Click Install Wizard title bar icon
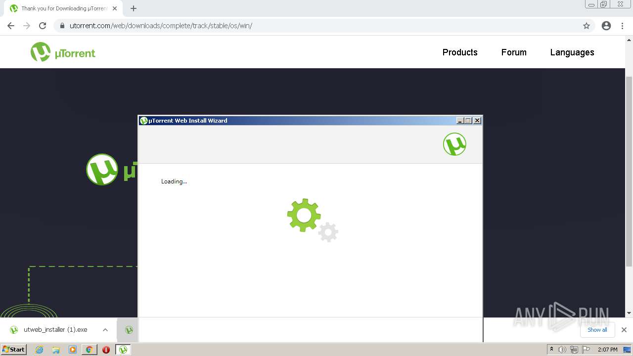Image resolution: width=633 pixels, height=356 pixels. pyautogui.click(x=144, y=121)
